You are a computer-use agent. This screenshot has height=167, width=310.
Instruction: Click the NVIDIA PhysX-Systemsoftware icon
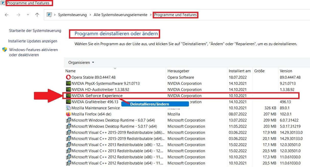pyautogui.click(x=68, y=83)
